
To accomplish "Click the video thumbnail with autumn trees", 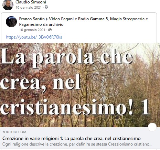I will pos(80,85).
